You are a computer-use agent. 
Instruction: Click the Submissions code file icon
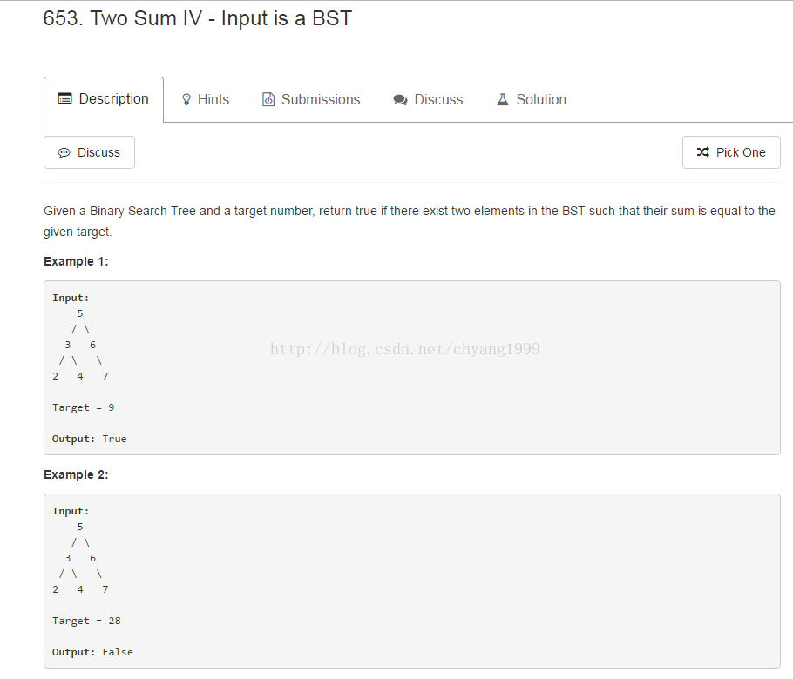pyautogui.click(x=268, y=100)
